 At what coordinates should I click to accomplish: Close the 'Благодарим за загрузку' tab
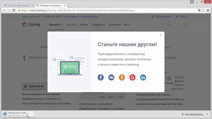point(65,5)
